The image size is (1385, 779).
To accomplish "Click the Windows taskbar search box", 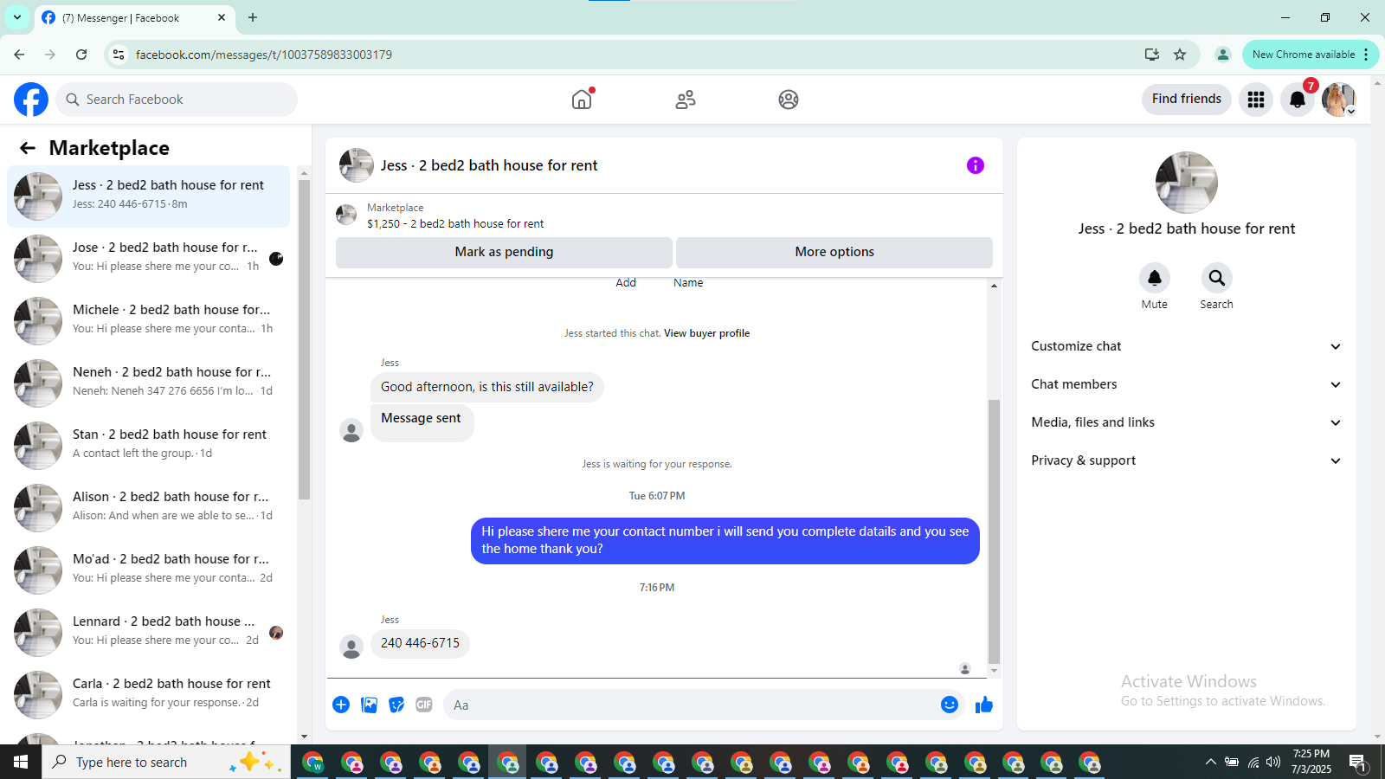I will (166, 762).
